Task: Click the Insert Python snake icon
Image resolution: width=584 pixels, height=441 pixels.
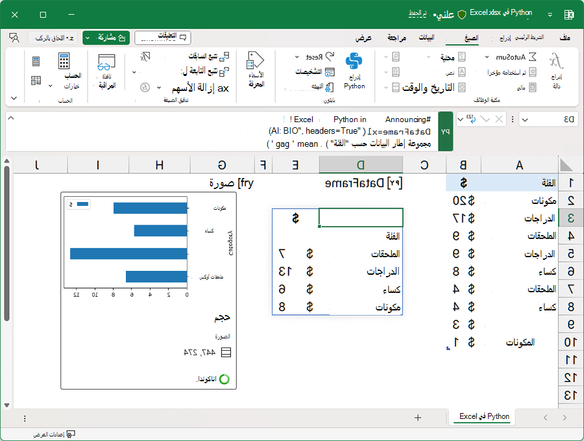Action: (354, 61)
